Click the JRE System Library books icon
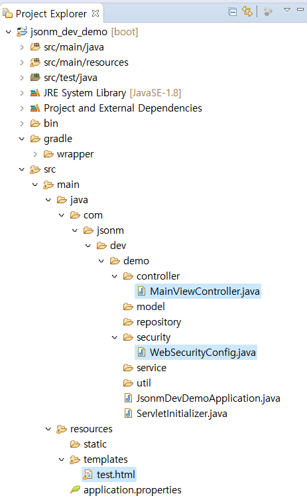Screen dimensions: 307x500 coord(35,93)
